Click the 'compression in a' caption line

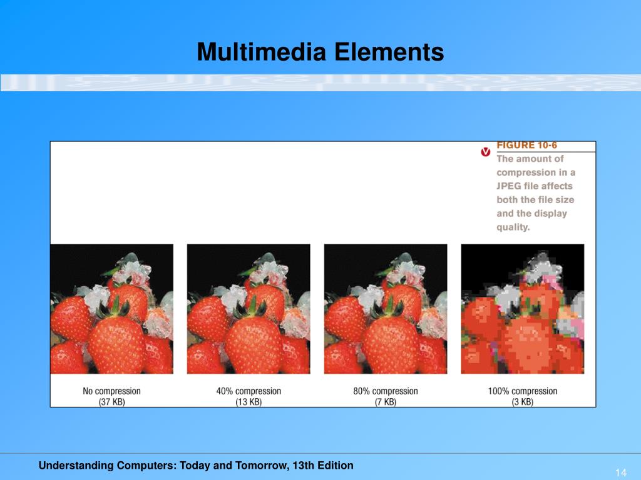point(536,172)
